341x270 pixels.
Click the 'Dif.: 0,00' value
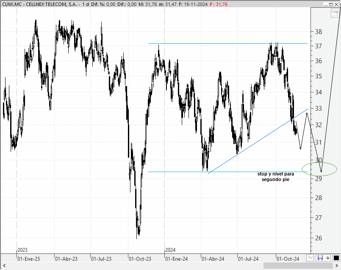point(127,4)
